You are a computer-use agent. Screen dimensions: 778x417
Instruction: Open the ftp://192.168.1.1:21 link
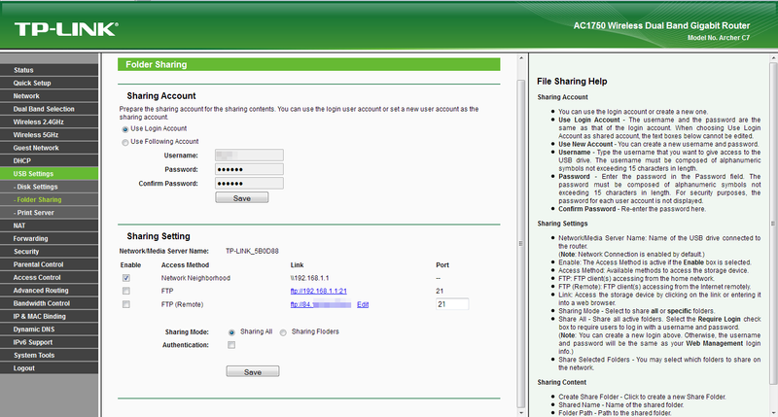point(319,291)
